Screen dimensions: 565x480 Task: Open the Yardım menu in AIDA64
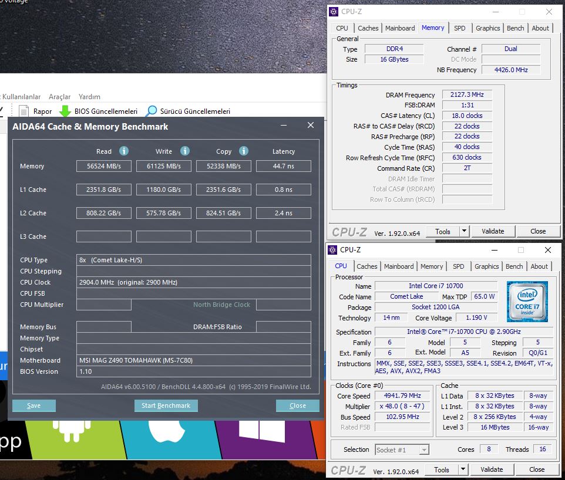point(89,96)
